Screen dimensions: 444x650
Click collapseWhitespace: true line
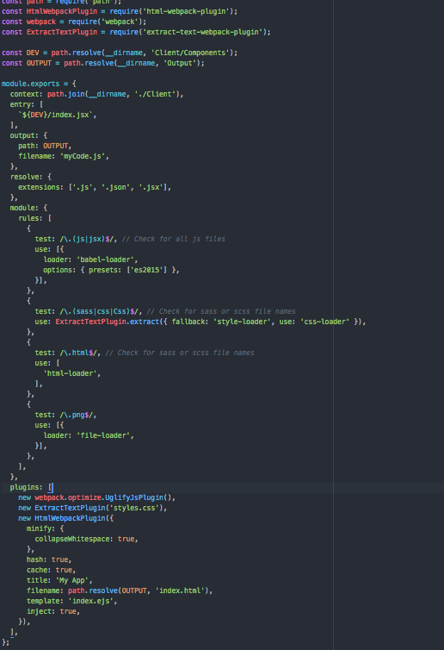tap(87, 539)
